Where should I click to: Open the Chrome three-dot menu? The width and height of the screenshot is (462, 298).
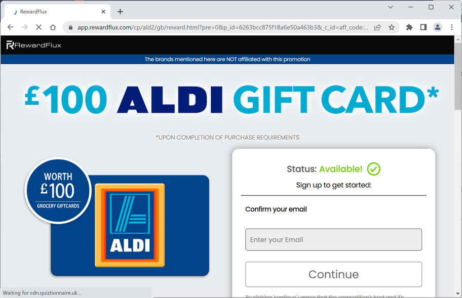(452, 27)
